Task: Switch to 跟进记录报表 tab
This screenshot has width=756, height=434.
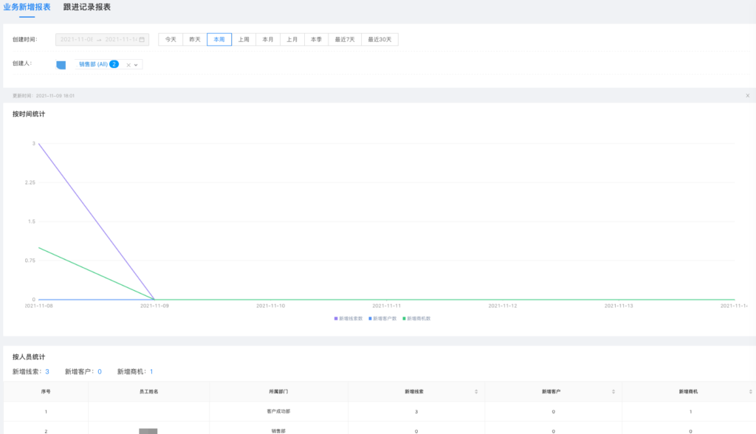Action: (x=87, y=7)
